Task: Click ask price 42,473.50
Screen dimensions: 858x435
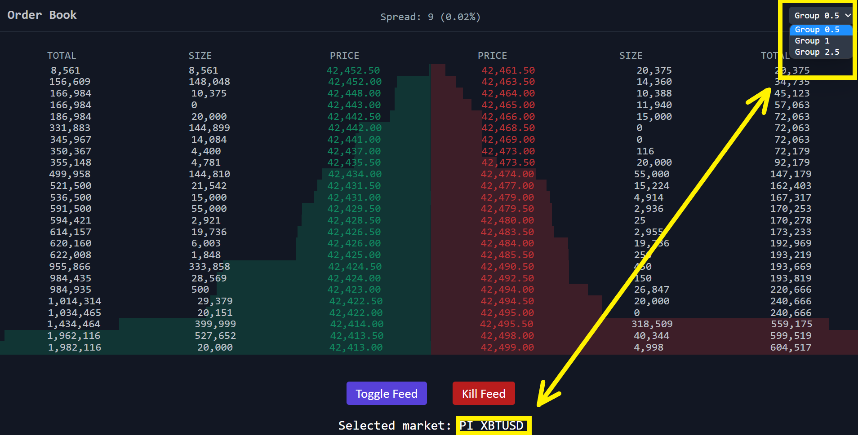Action: pos(508,163)
